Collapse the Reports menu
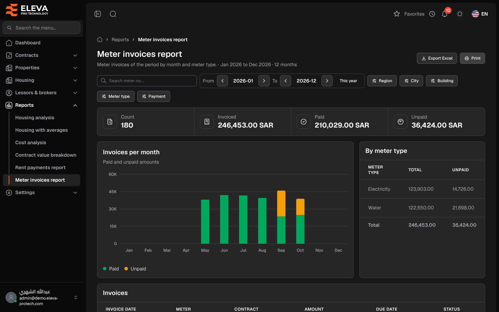The image size is (499, 312). pyautogui.click(x=42, y=105)
